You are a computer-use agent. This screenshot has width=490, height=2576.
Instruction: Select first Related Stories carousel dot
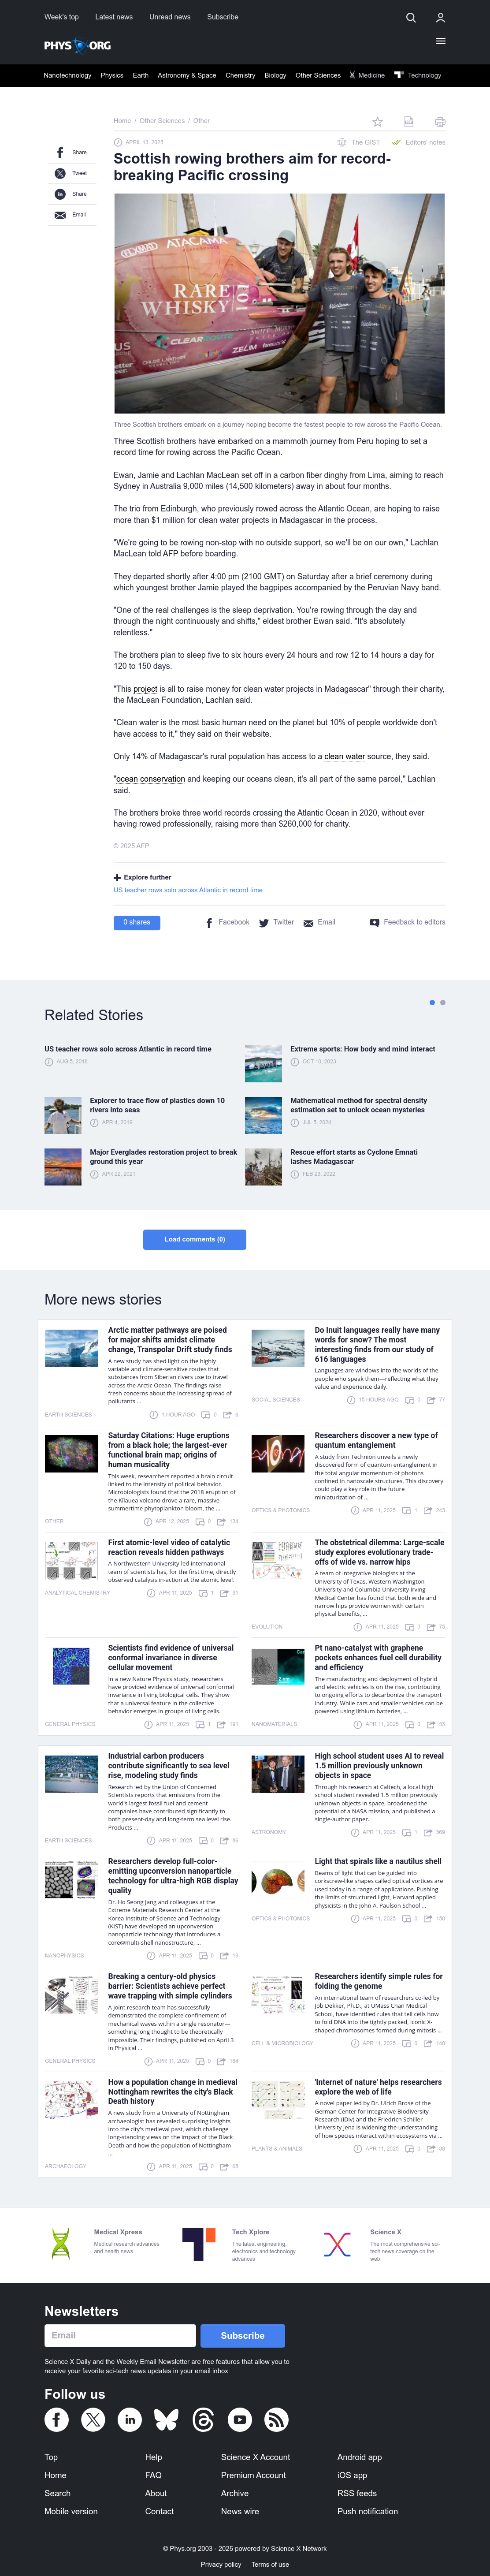(432, 1002)
